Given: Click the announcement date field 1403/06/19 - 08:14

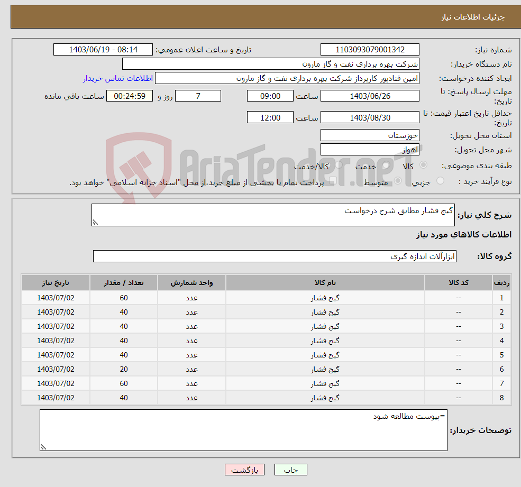Looking at the screenshot, I should 103,50.
